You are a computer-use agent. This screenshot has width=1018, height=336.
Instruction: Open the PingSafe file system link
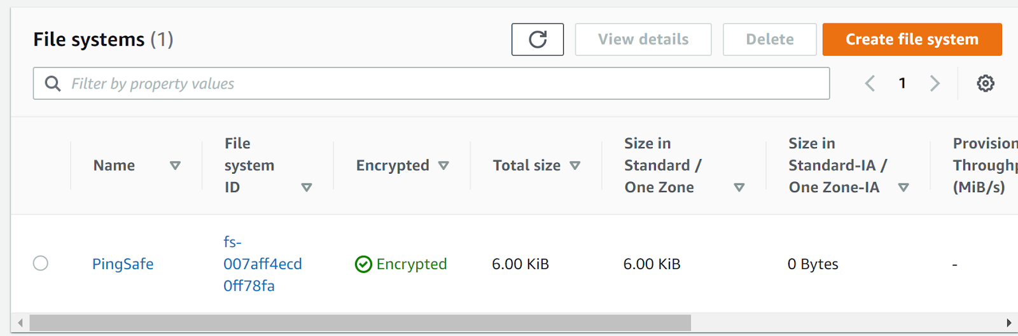pos(123,264)
